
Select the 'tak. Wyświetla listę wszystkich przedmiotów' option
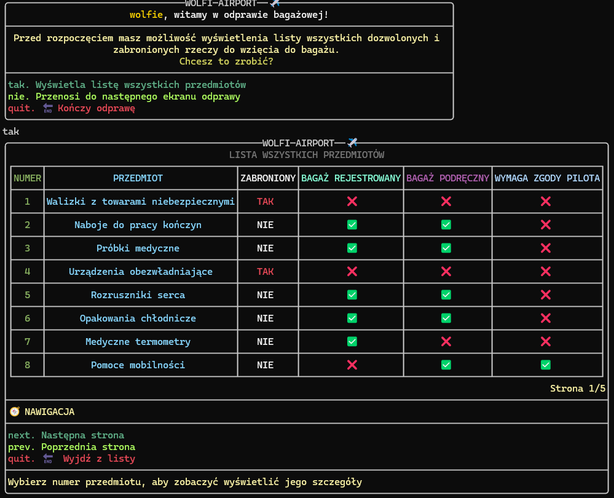[127, 85]
